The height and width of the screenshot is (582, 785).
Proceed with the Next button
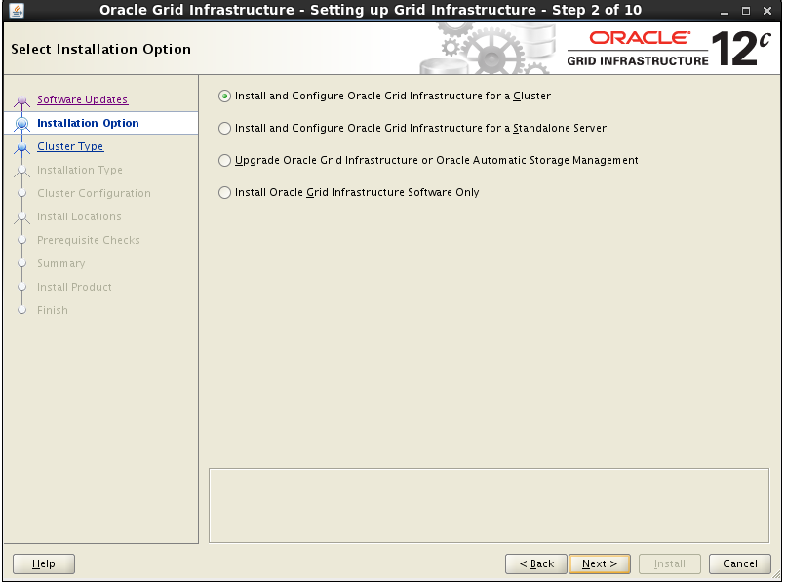click(x=600, y=564)
